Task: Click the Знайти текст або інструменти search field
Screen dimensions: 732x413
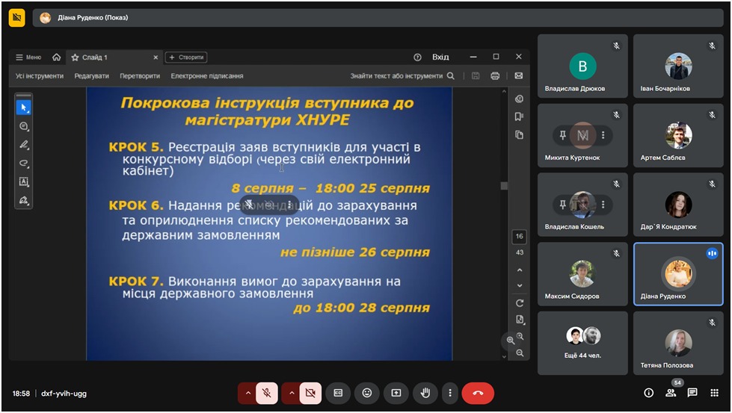Action: click(x=396, y=75)
